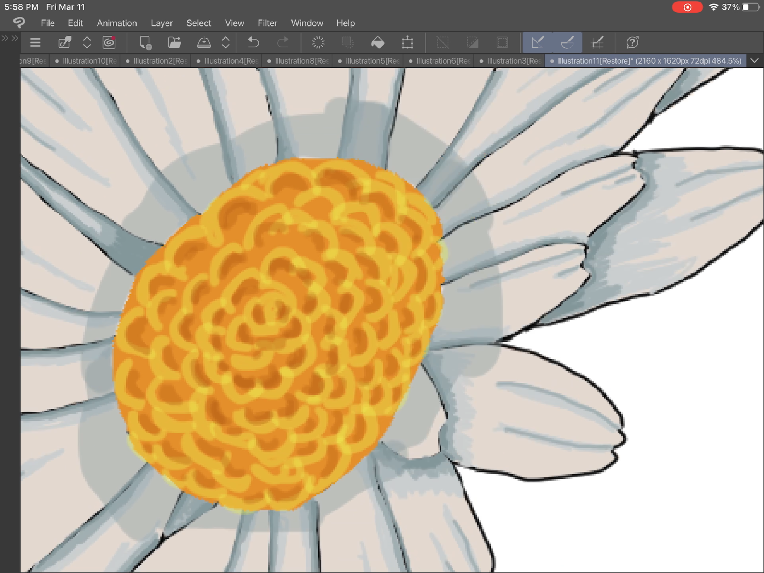Expand the canvas tab list chevron
Viewport: 764px width, 573px height.
pyautogui.click(x=754, y=61)
